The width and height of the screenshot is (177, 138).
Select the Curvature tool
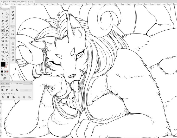[7, 21]
